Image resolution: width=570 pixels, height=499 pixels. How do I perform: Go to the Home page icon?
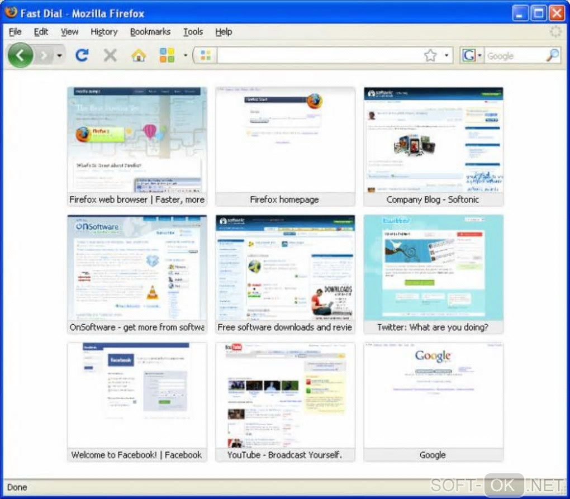pos(139,56)
